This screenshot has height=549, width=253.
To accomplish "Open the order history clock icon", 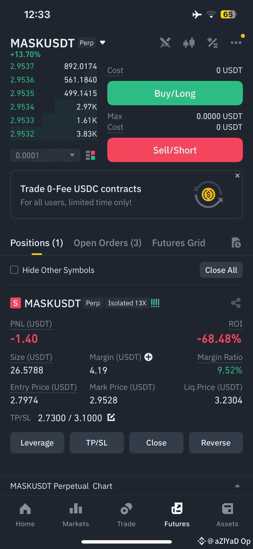I will 236,243.
